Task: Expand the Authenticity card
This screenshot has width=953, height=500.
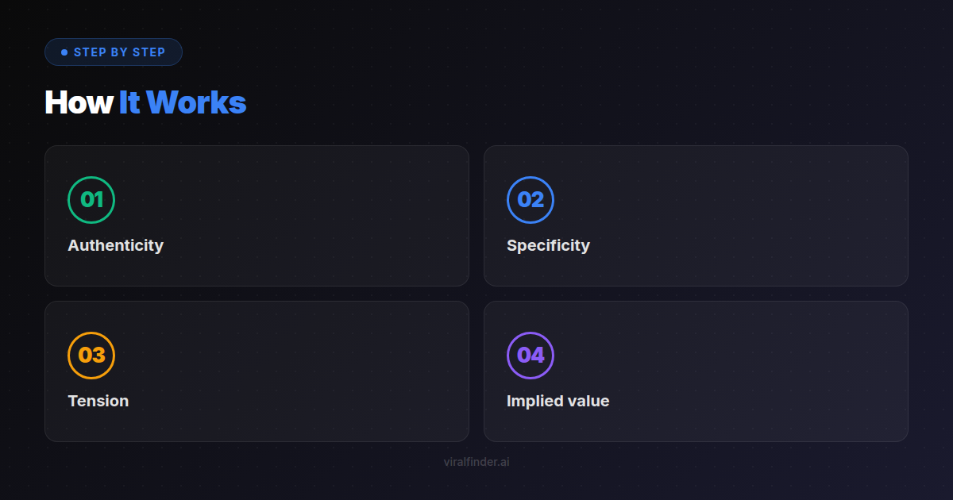Action: point(257,215)
